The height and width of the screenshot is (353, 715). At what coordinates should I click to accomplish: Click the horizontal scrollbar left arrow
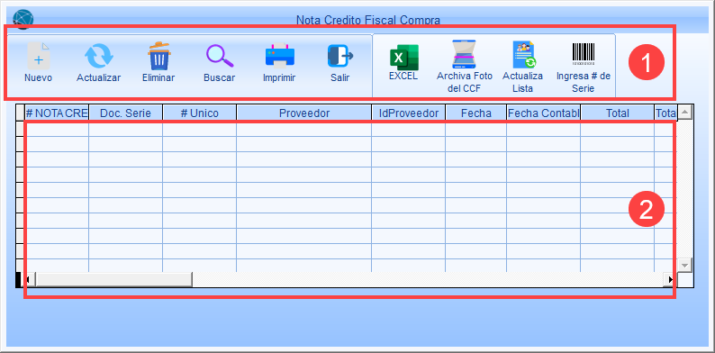(29, 279)
